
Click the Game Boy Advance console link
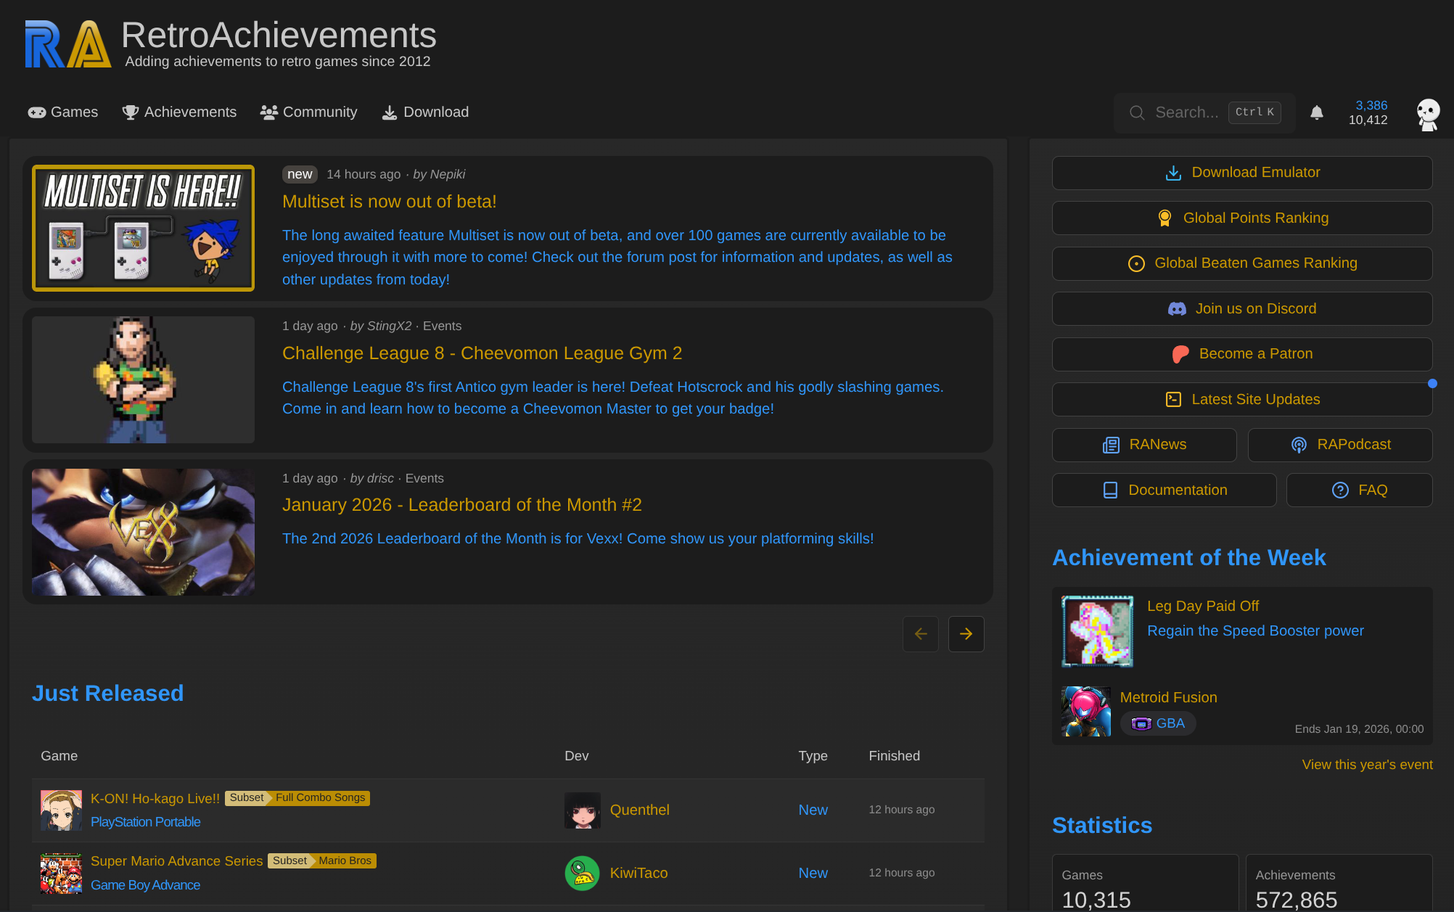pyautogui.click(x=145, y=885)
